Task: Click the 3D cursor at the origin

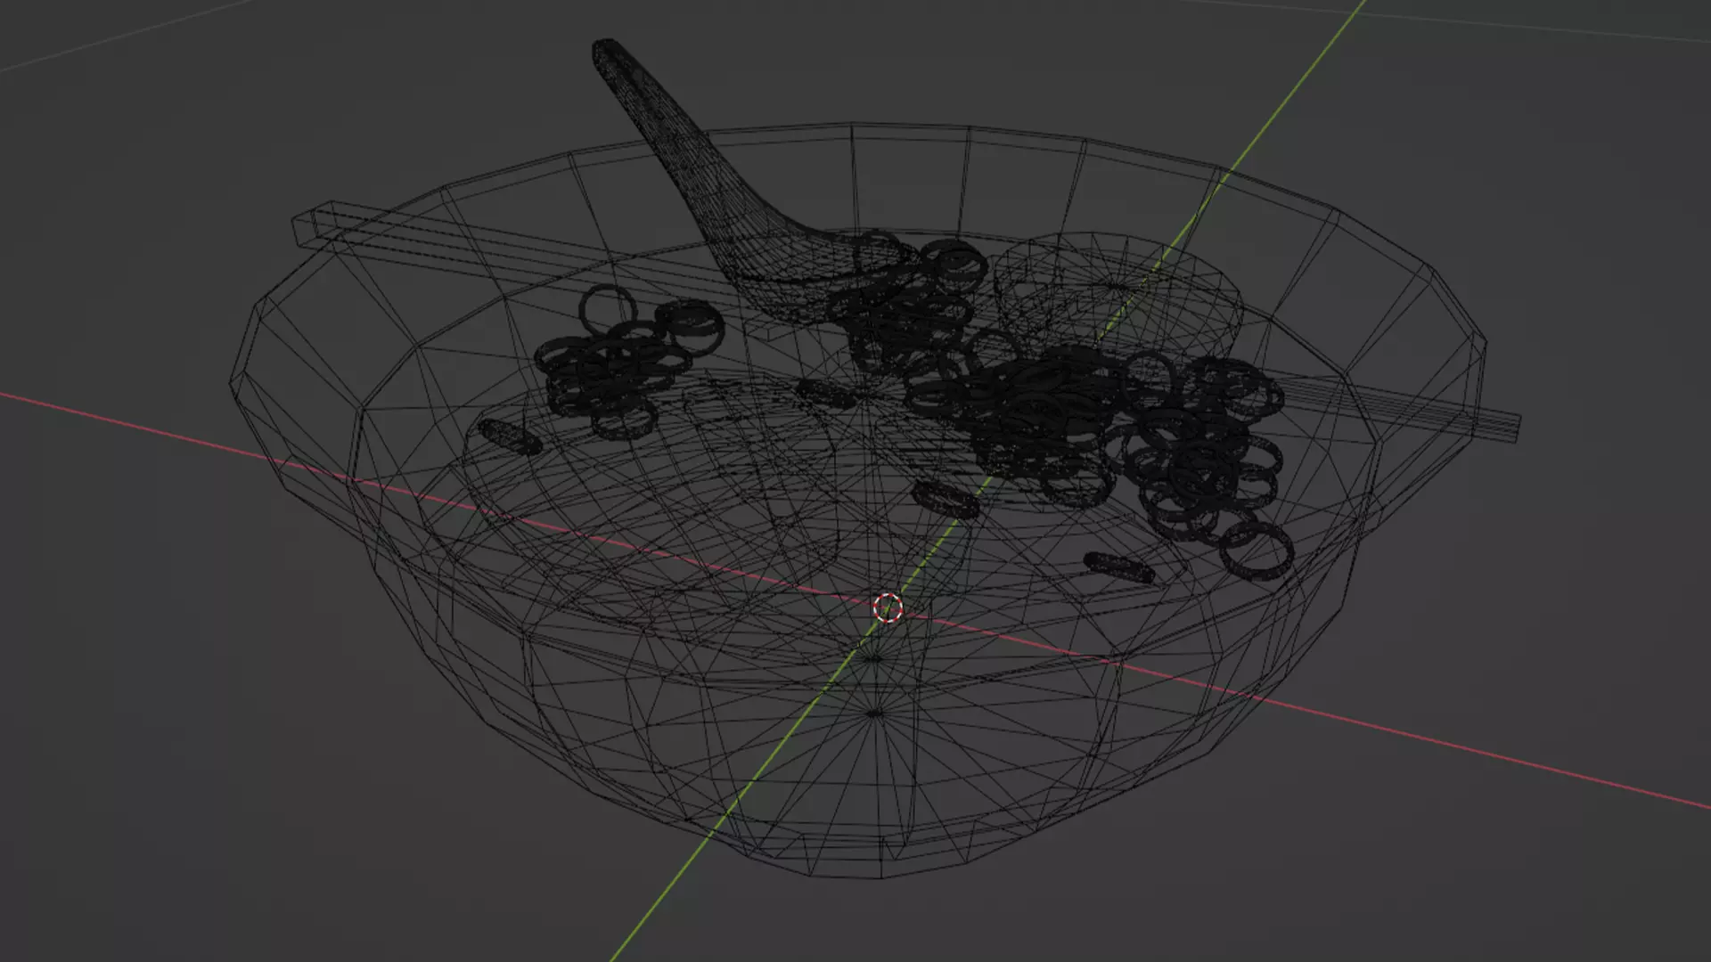Action: (888, 608)
